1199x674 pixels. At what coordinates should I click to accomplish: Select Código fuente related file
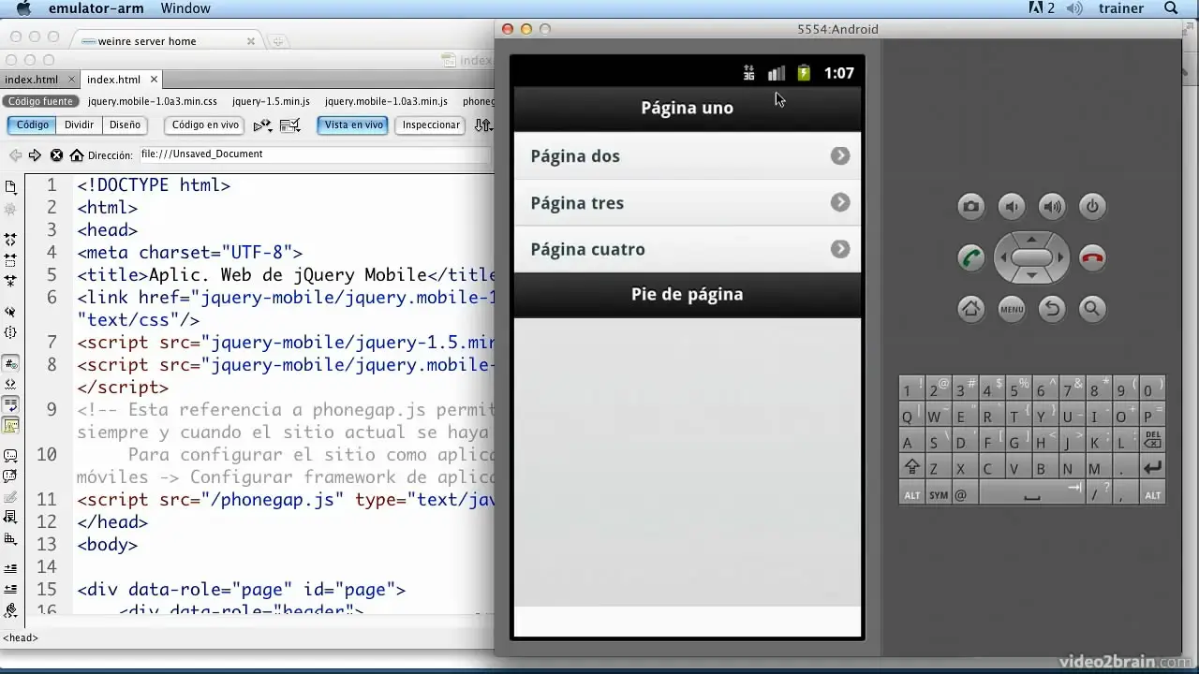pyautogui.click(x=41, y=101)
